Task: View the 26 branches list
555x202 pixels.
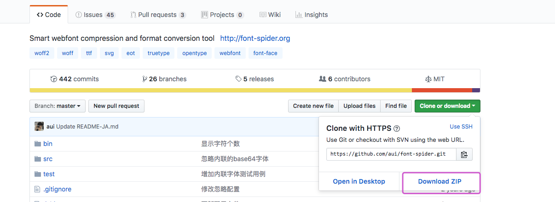Action: point(164,79)
